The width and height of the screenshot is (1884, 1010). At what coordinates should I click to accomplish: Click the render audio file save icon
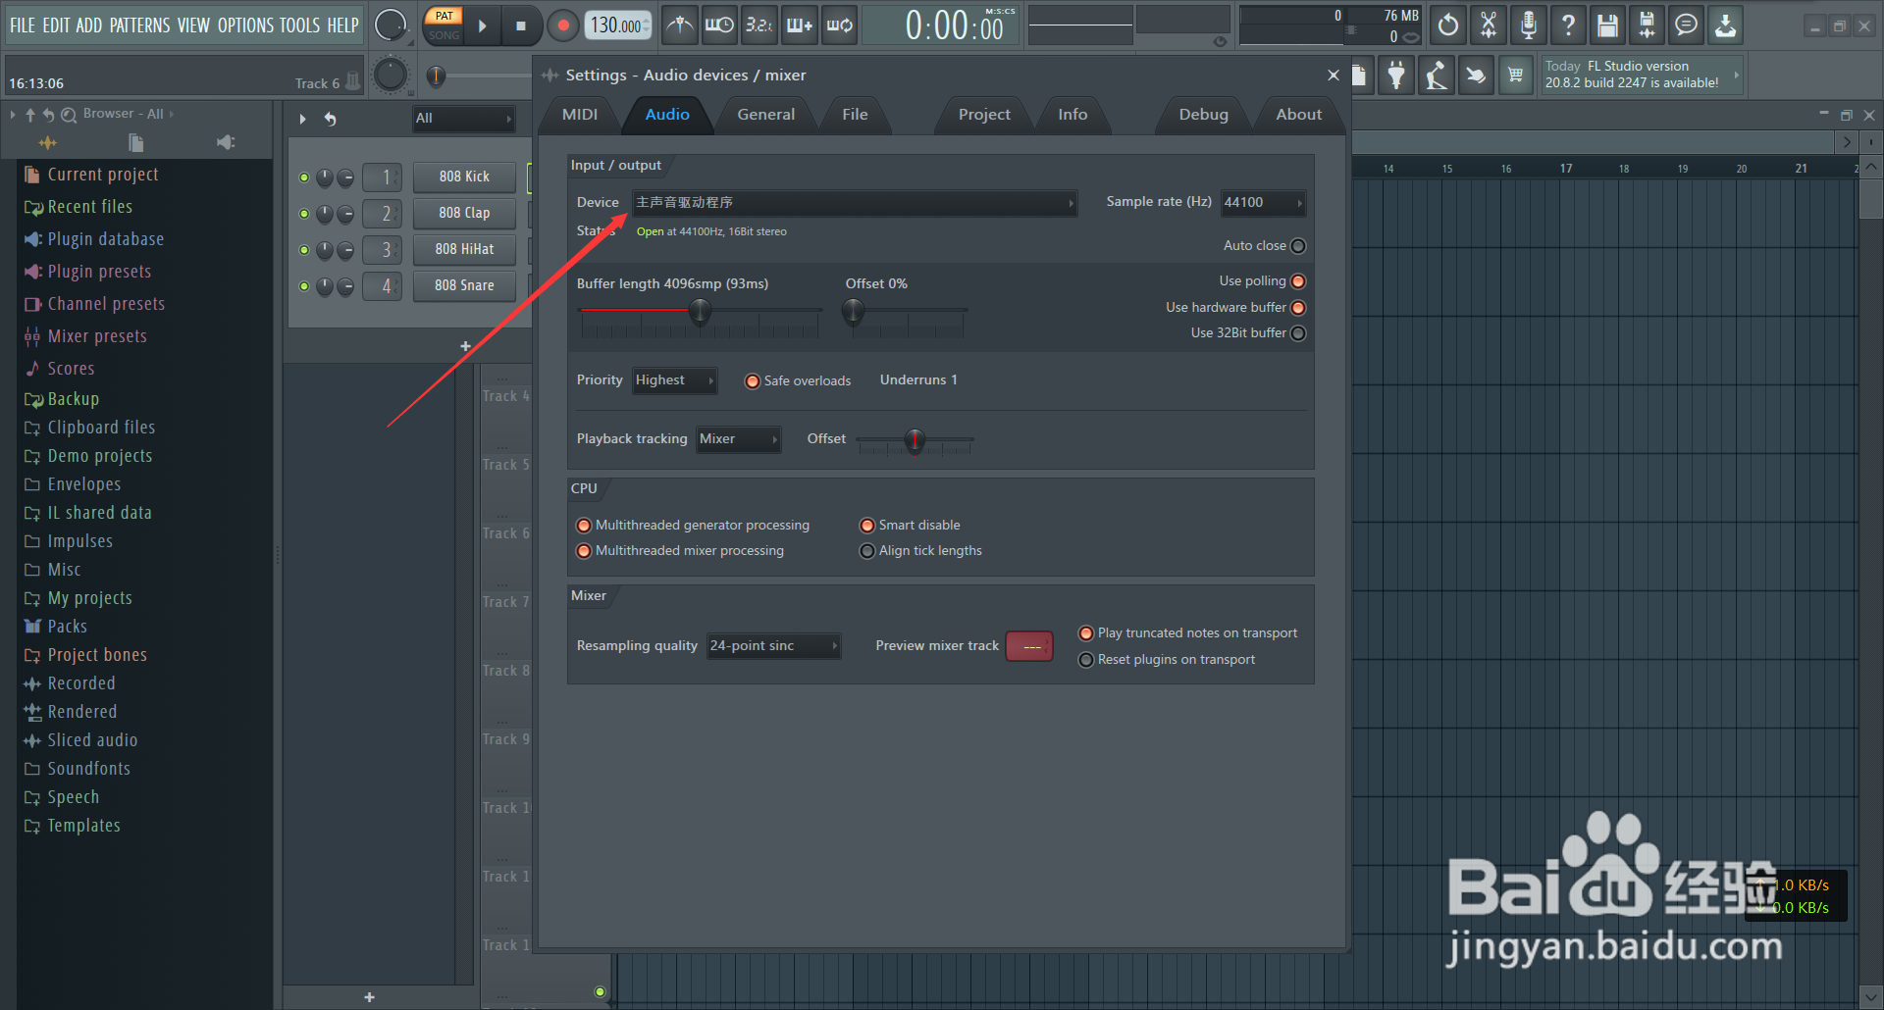tap(1647, 25)
